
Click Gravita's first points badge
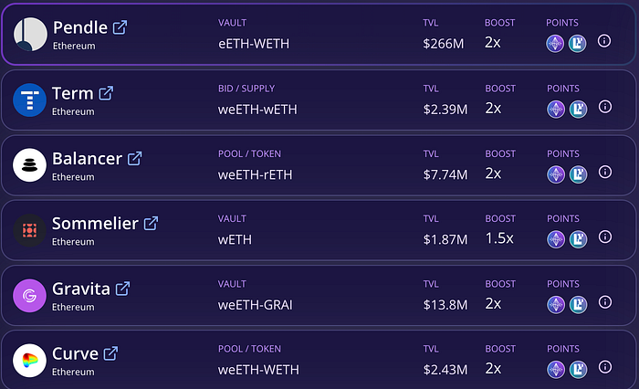click(555, 304)
